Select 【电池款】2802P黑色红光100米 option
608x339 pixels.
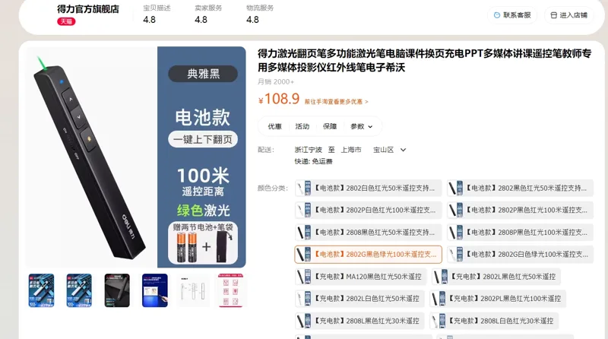520,211
